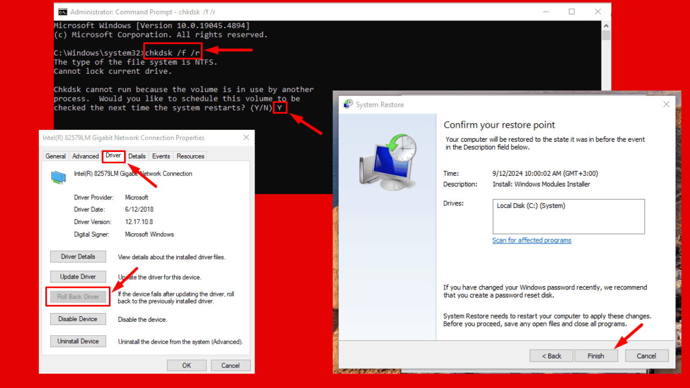Switch to the Resources tab
690x388 pixels.
(190, 156)
